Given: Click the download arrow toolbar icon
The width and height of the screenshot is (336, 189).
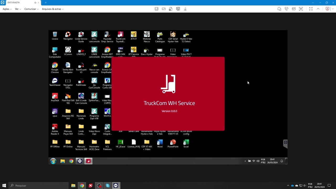Looking at the screenshot, I should (x=185, y=9).
